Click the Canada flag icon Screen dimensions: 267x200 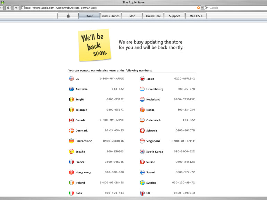[71, 120]
